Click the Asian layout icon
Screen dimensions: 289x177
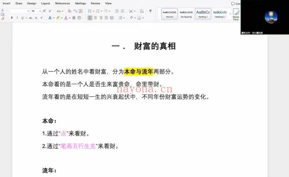(131, 11)
